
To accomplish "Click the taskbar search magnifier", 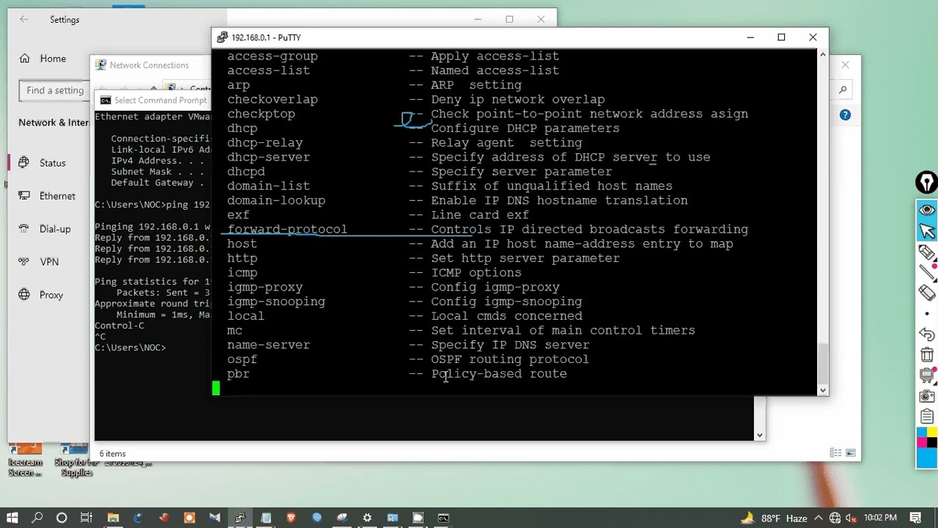I will pos(37,518).
